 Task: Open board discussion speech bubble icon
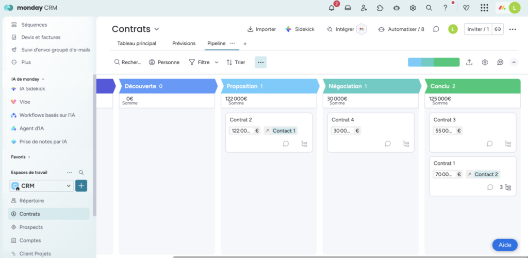pyautogui.click(x=436, y=29)
